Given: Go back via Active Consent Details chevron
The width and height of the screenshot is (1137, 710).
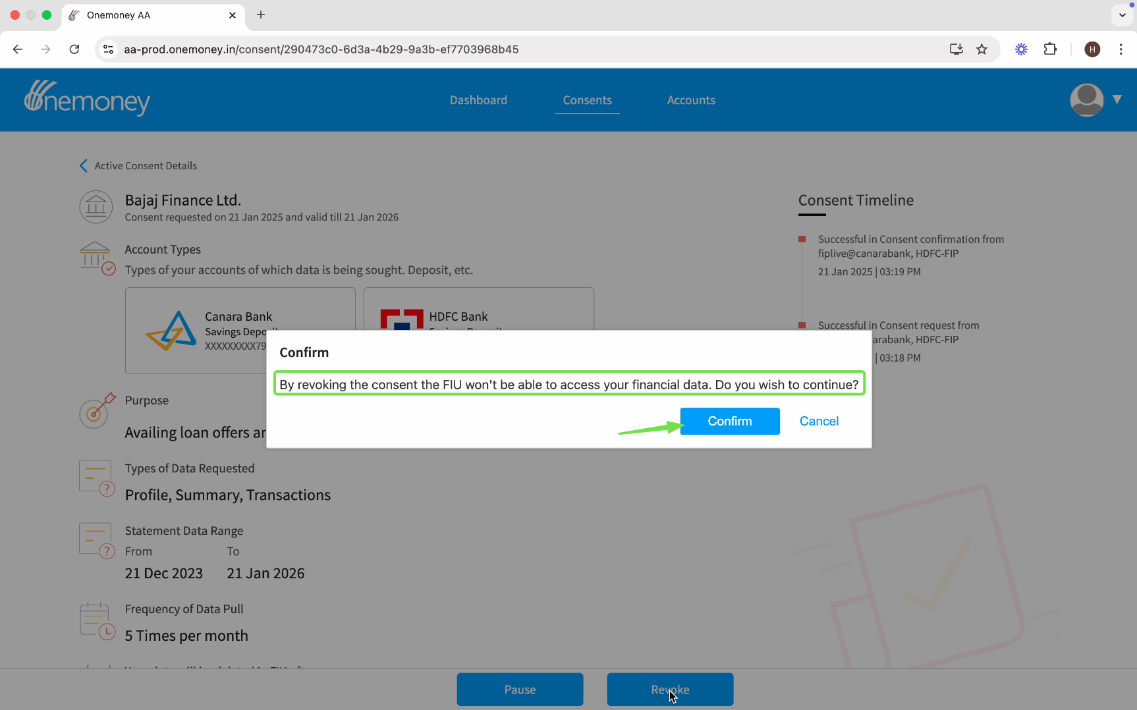Looking at the screenshot, I should tap(84, 166).
